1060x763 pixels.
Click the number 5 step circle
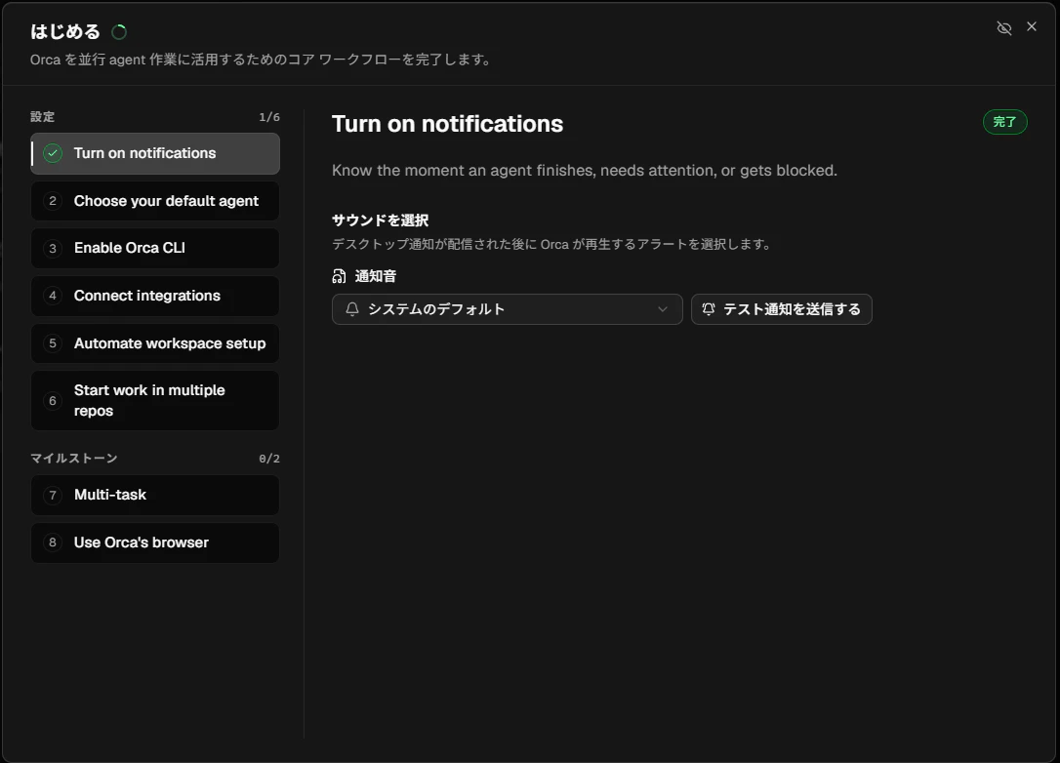click(53, 343)
